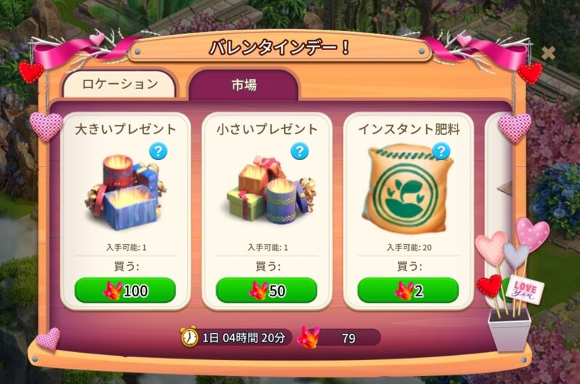The width and height of the screenshot is (580, 384).
Task: Buy 大きいプレゼント for 100 crystals
Action: [x=125, y=291]
